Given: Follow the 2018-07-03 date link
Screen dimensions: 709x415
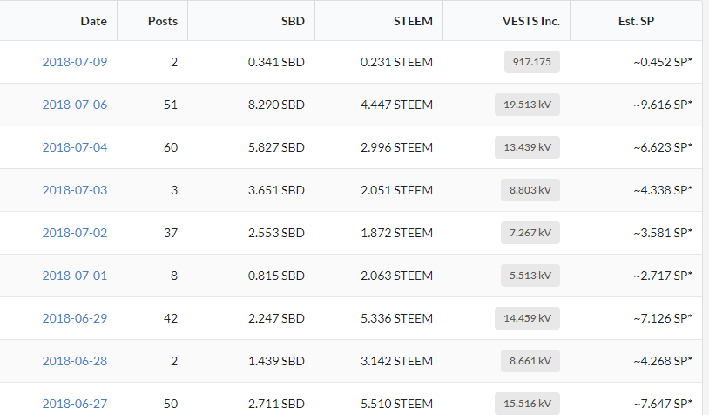Looking at the screenshot, I should click(75, 190).
